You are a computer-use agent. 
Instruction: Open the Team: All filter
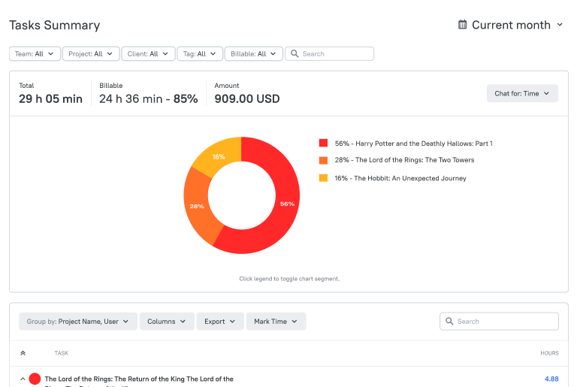(35, 54)
